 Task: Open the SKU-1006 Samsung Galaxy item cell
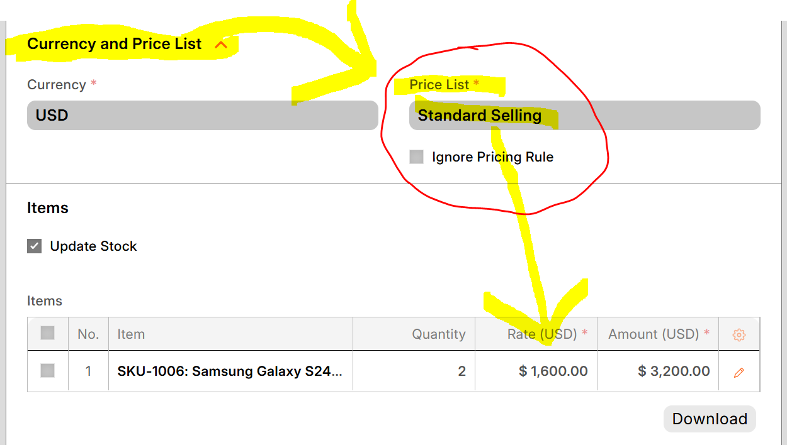[x=230, y=371]
